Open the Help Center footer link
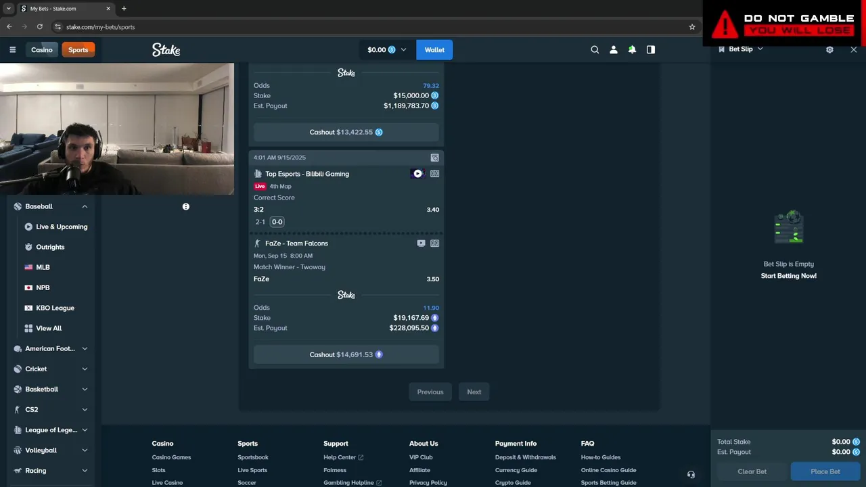Image resolution: width=866 pixels, height=487 pixels. click(343, 457)
